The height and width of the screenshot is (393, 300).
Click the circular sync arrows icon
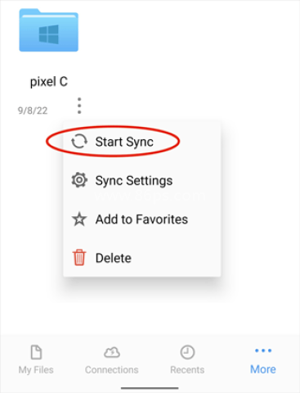coord(79,142)
